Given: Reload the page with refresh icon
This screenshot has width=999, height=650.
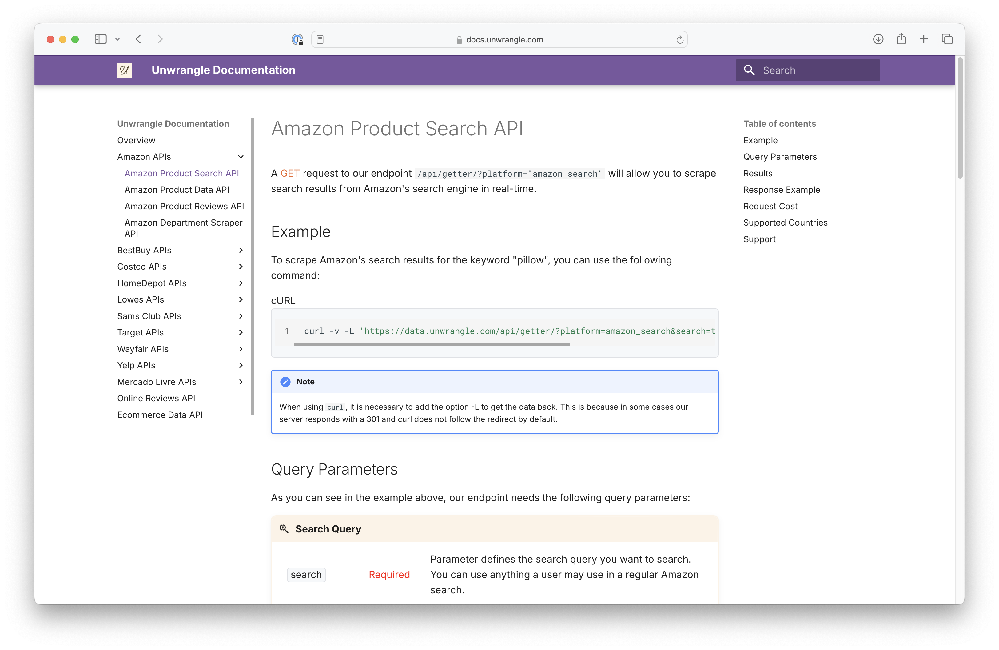Looking at the screenshot, I should click(x=679, y=39).
